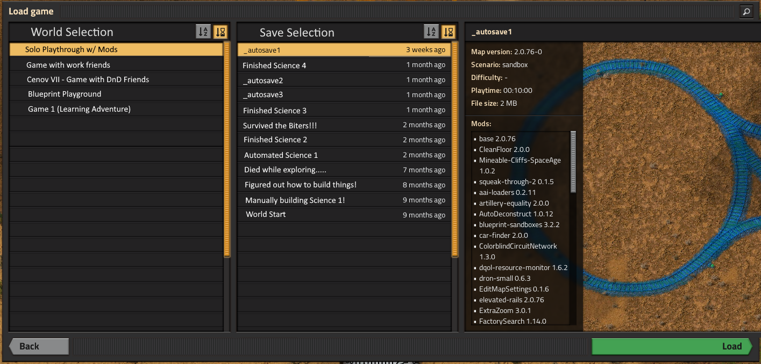The height and width of the screenshot is (364, 761).
Task: Sort worlds alphabetically with A-Z icon
Action: (203, 32)
